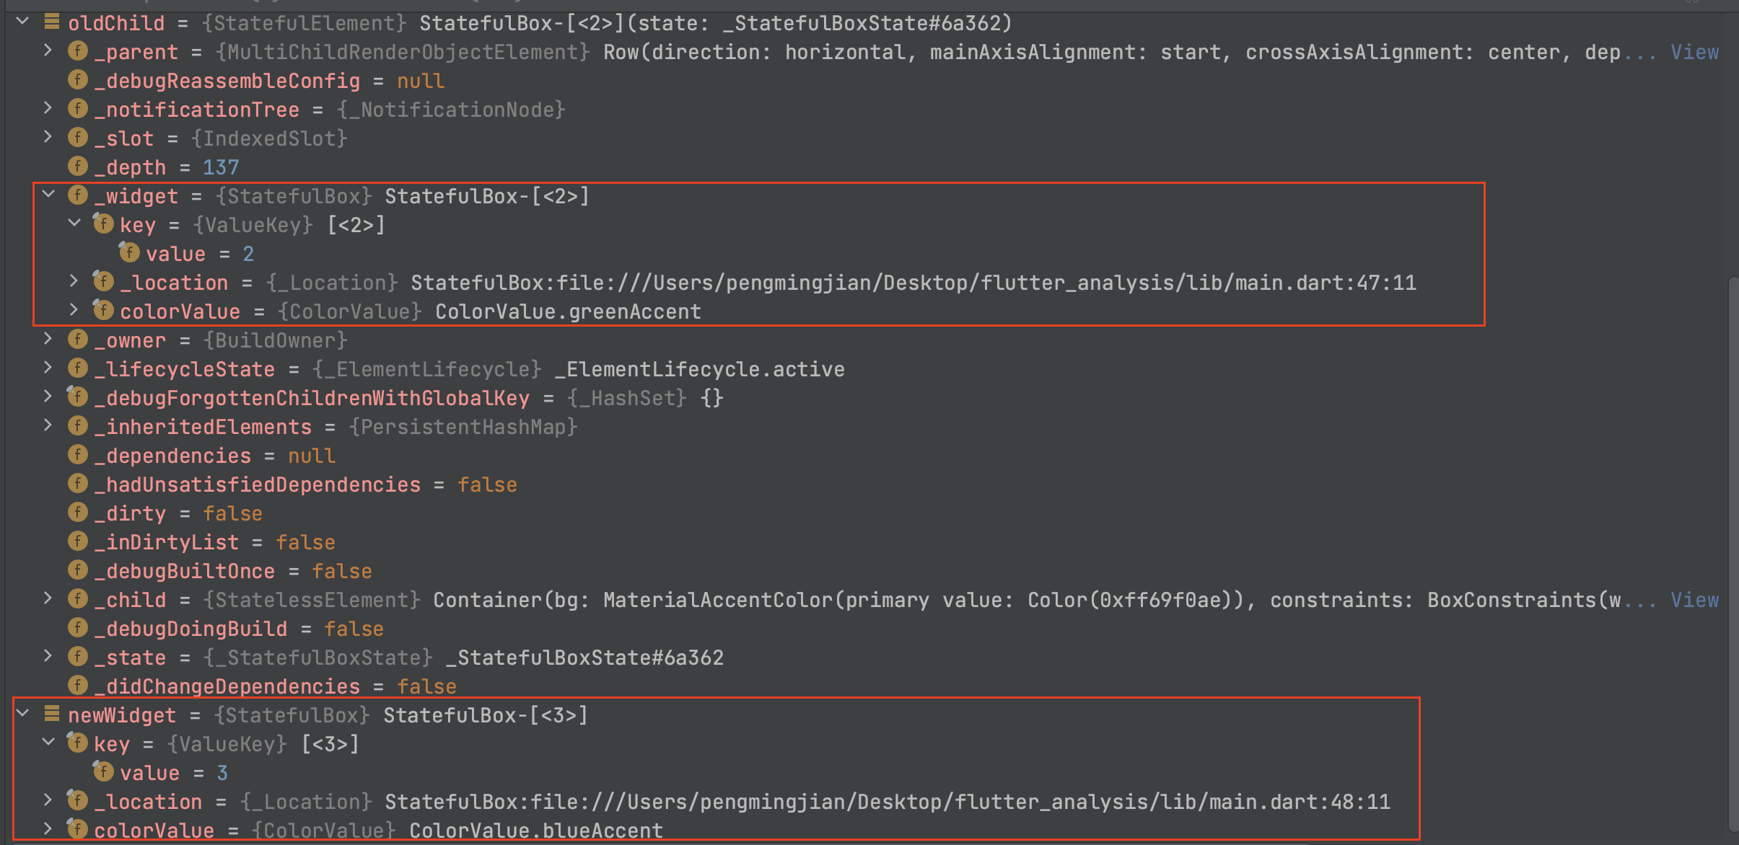Click the field icon beside value = 3
Viewport: 1739px width, 845px height.
103,772
